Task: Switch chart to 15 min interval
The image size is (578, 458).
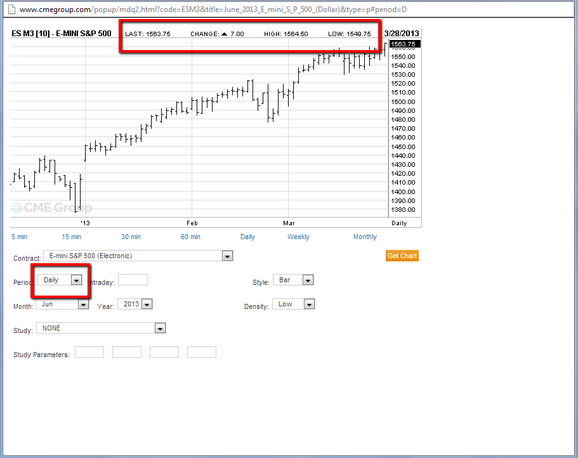Action: click(71, 237)
